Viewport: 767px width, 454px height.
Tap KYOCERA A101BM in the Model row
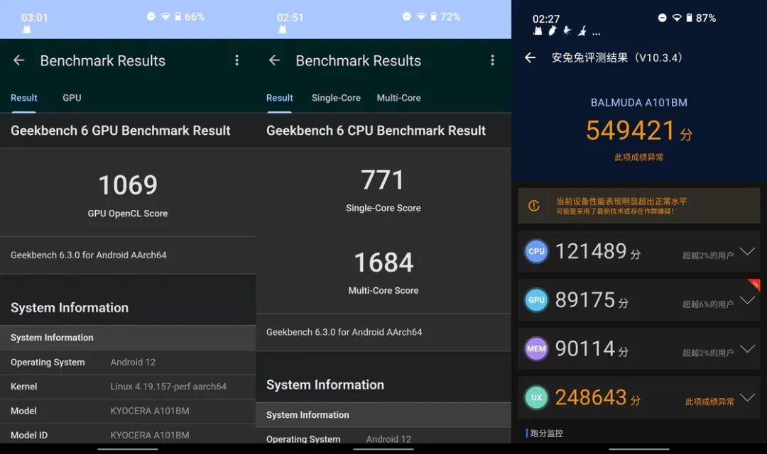tap(150, 411)
